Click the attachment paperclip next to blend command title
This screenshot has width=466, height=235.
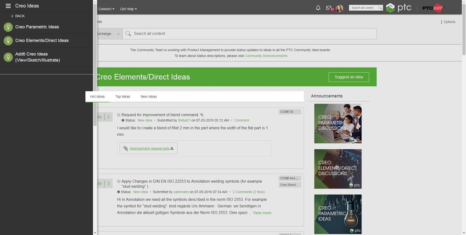pyautogui.click(x=202, y=115)
